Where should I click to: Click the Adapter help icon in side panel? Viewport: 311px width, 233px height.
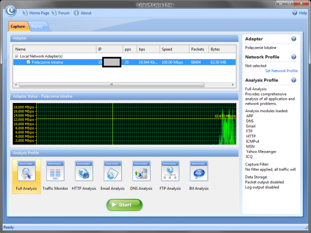[x=294, y=39]
